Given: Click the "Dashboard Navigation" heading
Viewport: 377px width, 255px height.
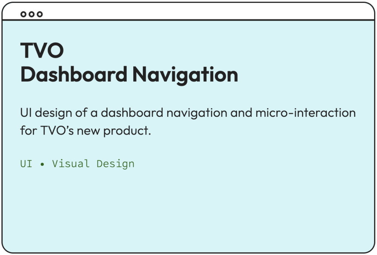Looking at the screenshot, I should (x=129, y=74).
